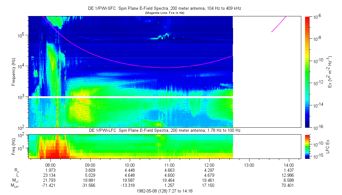Image resolution: width=342 pixels, height=195 pixels.
Task: Select the 08:00 time axis tick label
Action: click(51, 164)
